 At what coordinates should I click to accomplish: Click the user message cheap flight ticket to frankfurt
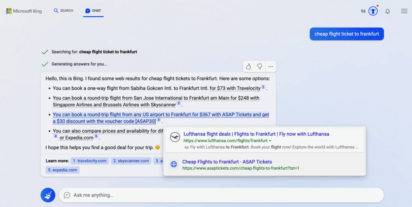click(x=346, y=34)
